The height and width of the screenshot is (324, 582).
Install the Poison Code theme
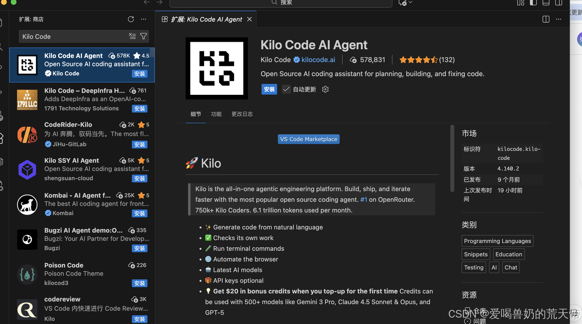click(140, 283)
